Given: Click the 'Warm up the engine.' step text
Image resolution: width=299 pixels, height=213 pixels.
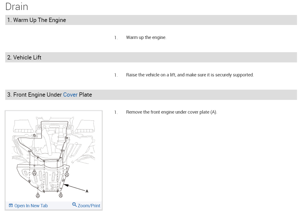Looking at the screenshot, I should [x=146, y=37].
